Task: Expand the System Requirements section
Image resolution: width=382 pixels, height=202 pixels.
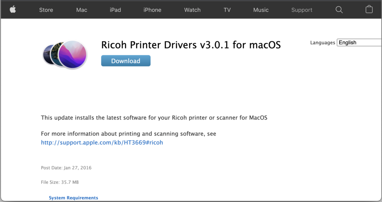Action: (x=73, y=198)
